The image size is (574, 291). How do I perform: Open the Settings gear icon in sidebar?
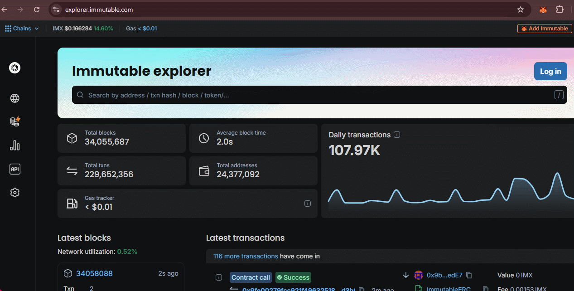(x=15, y=193)
